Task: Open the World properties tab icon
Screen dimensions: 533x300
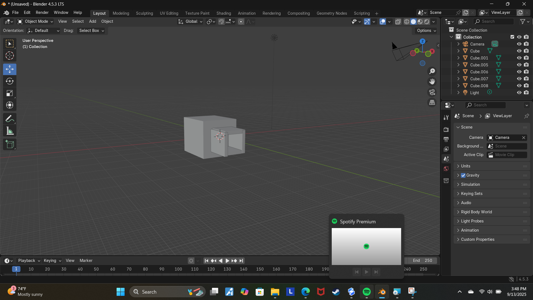Action: coord(446,169)
